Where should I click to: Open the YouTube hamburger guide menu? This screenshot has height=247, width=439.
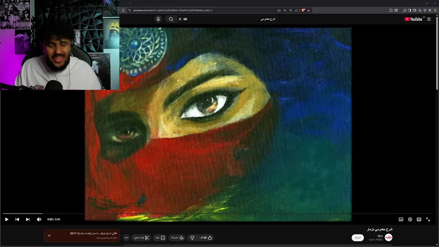coord(429,19)
